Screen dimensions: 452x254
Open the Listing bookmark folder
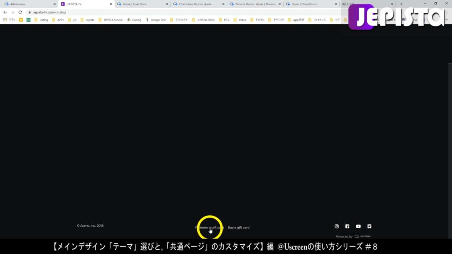click(x=41, y=20)
